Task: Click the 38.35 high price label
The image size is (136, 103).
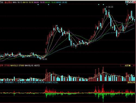Action: [x=111, y=7]
